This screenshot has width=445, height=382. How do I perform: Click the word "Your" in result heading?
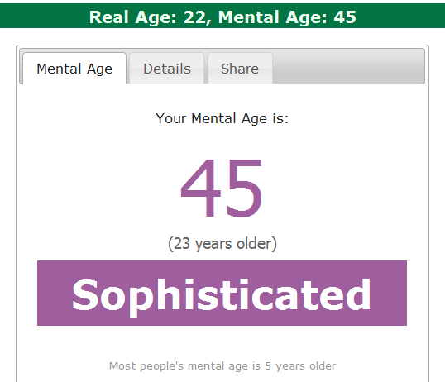tap(171, 118)
